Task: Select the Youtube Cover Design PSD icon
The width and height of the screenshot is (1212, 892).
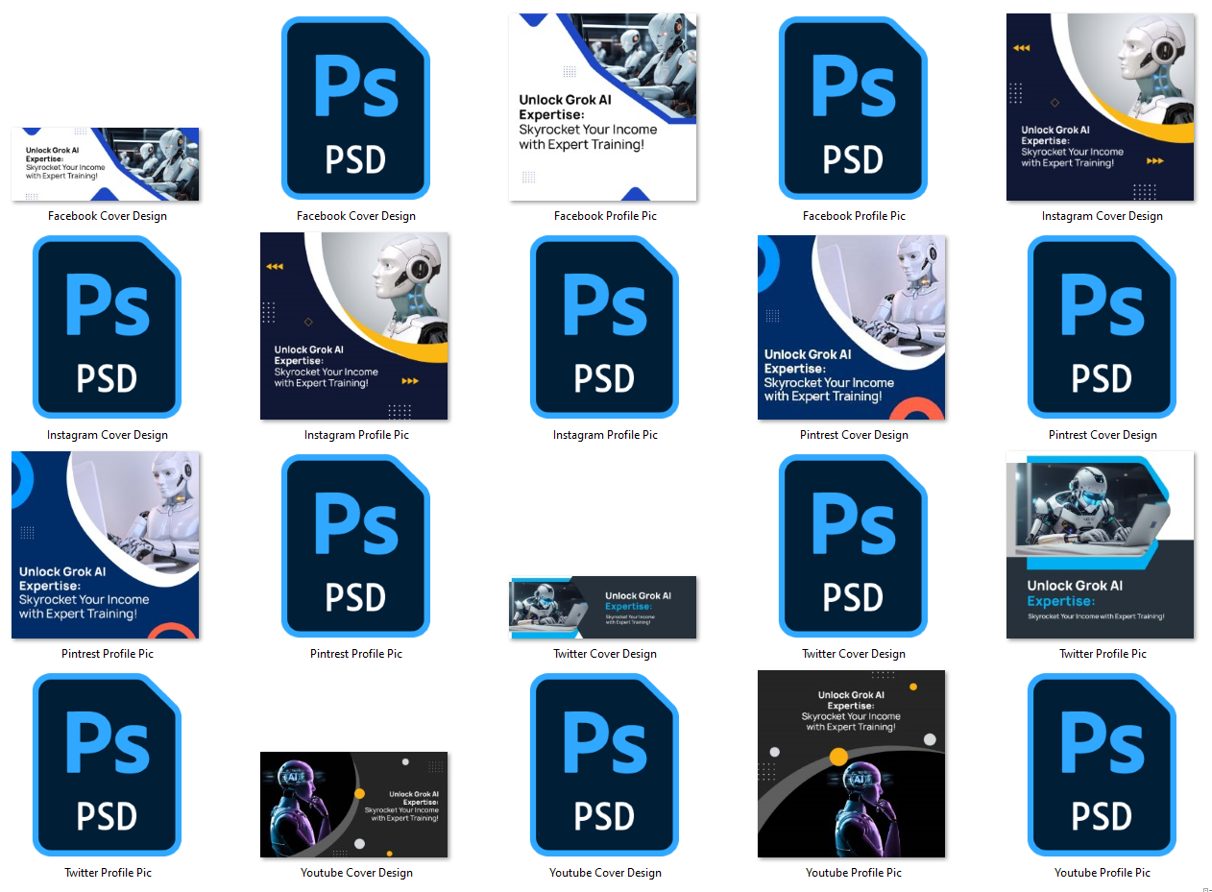Action: click(x=604, y=764)
